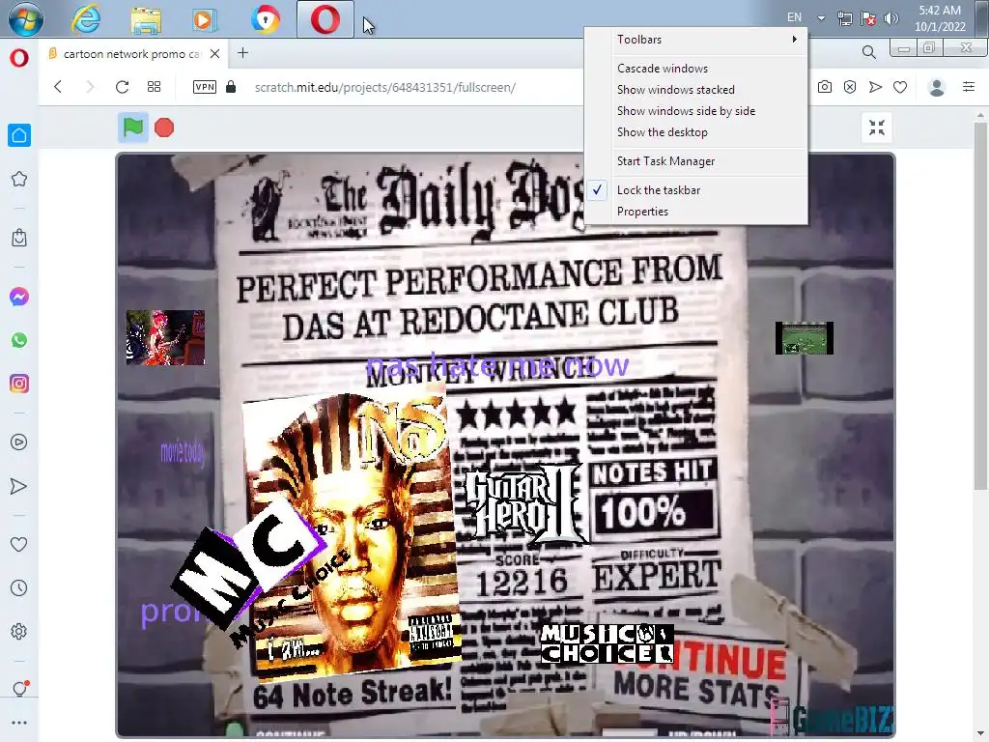This screenshot has width=989, height=742.
Task: Go to Opera sidebar Home icon
Action: click(x=19, y=135)
